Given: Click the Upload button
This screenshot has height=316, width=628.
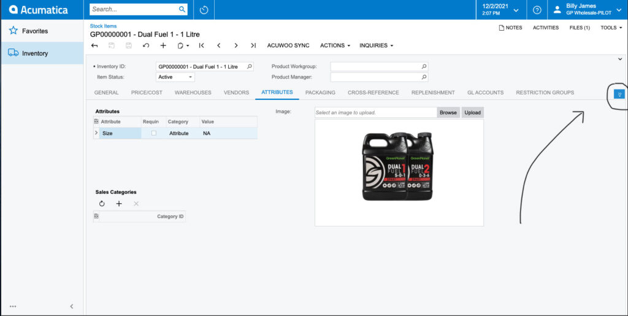Looking at the screenshot, I should click(x=473, y=112).
